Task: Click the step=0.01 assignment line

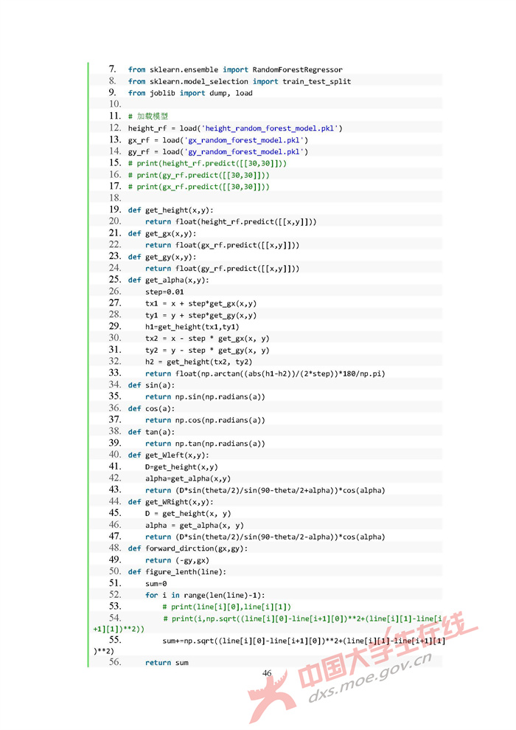Action: (x=164, y=292)
